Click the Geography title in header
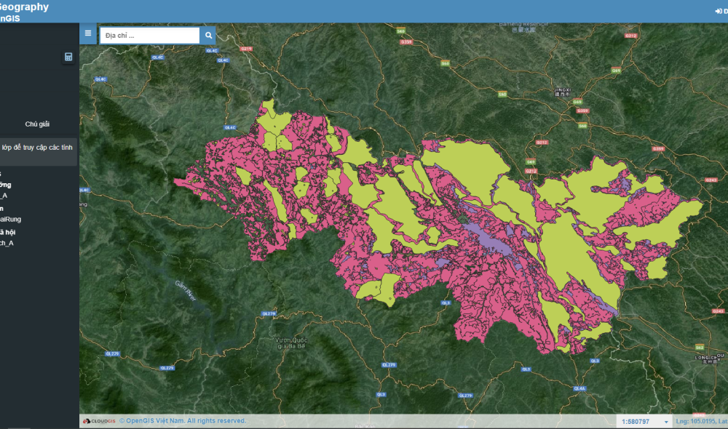The height and width of the screenshot is (429, 728). tap(24, 7)
